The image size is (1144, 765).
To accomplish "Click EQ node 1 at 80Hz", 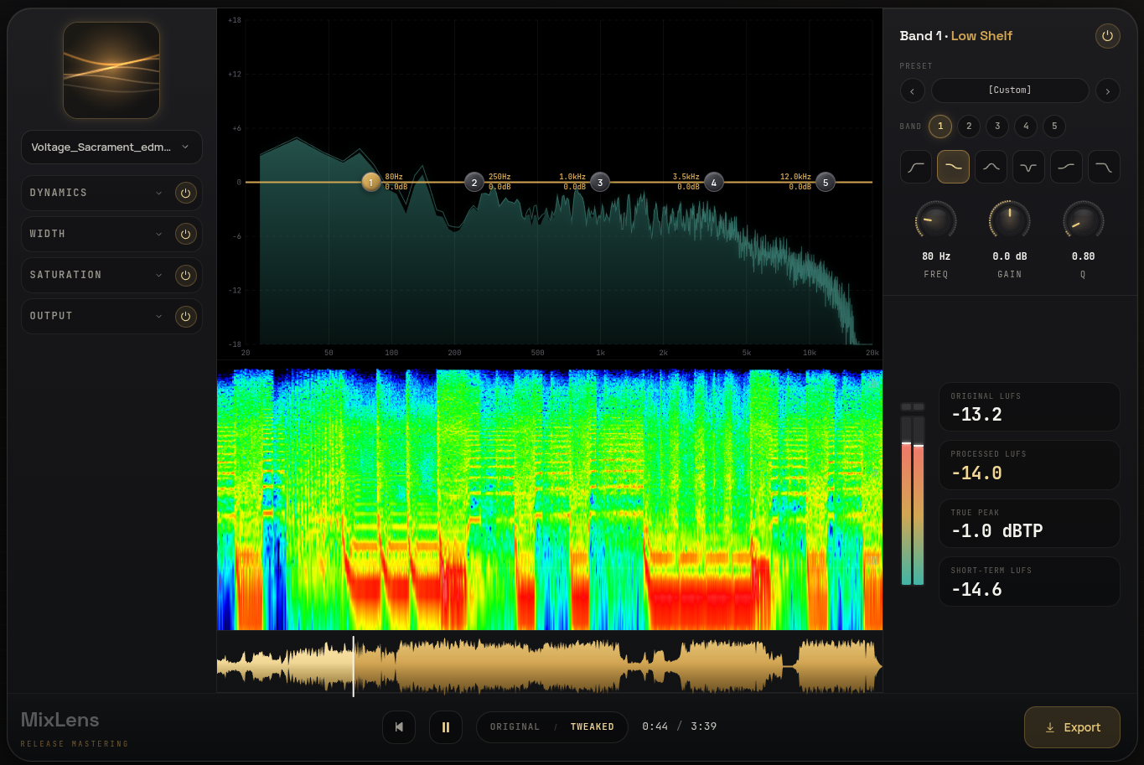I will click(x=371, y=182).
